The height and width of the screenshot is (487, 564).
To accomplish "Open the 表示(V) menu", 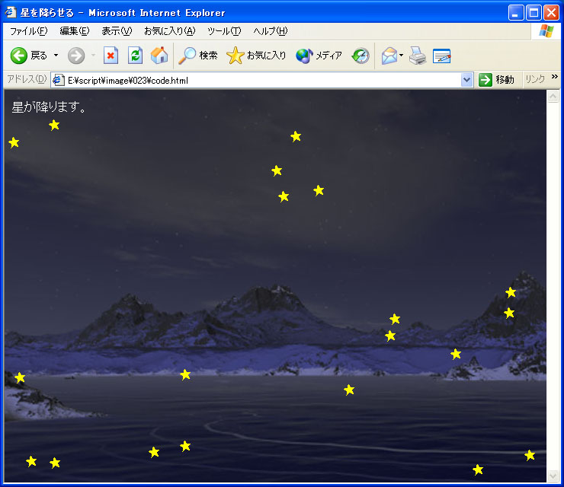I will coord(117,31).
